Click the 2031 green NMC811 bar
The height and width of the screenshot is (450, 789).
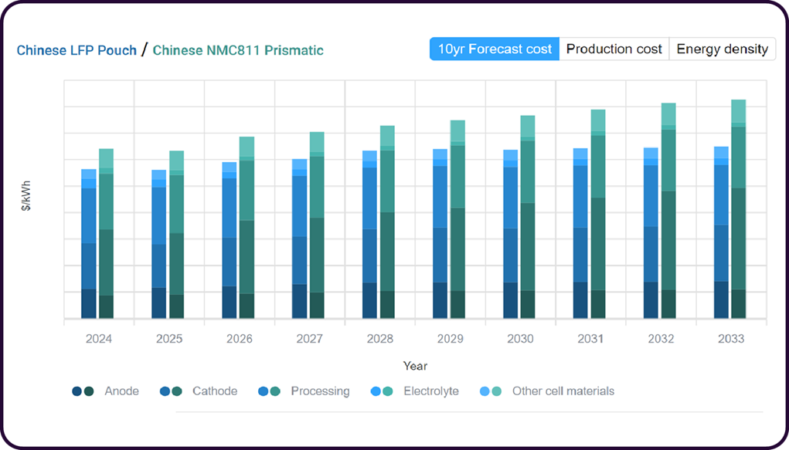(x=598, y=214)
